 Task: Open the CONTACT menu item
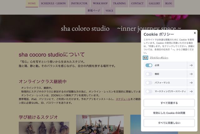coord(137,3)
